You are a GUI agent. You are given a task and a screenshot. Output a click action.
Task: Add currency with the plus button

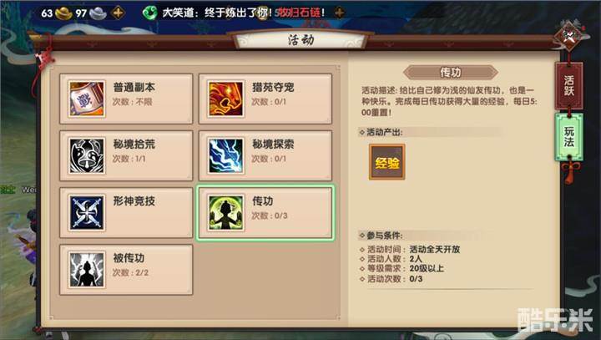coord(119,13)
